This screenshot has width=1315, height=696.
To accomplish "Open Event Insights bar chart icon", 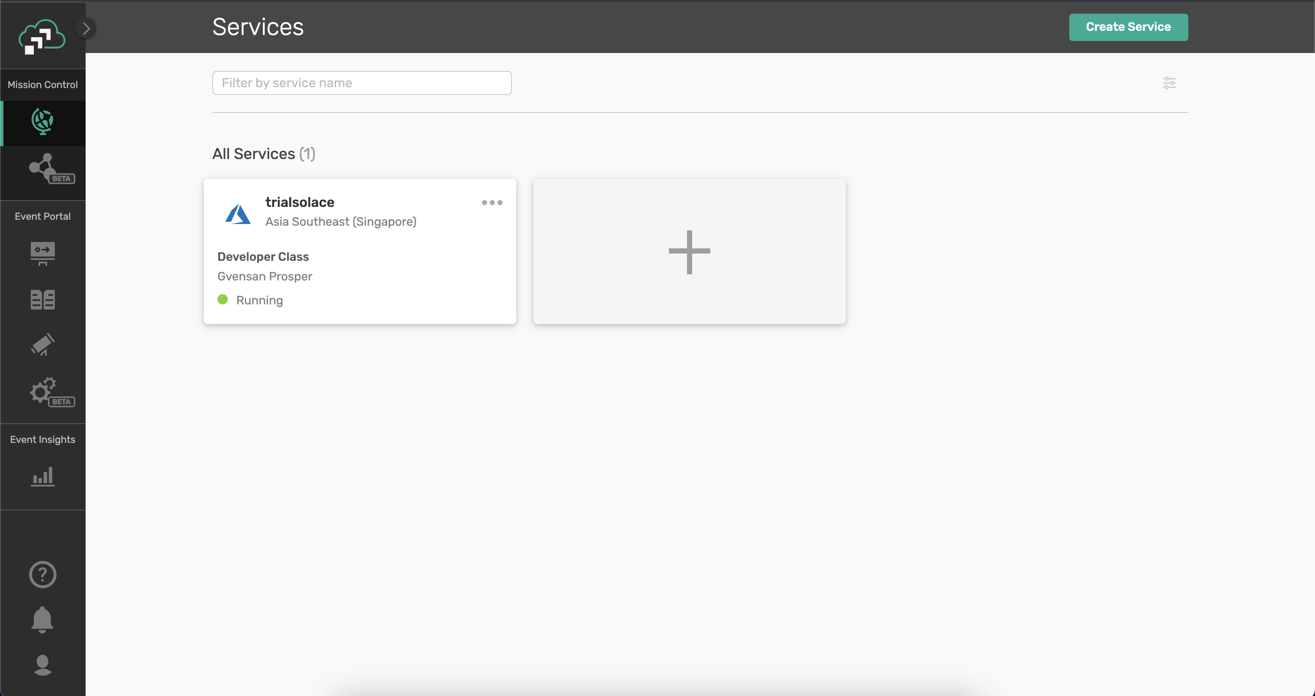I will pos(43,476).
